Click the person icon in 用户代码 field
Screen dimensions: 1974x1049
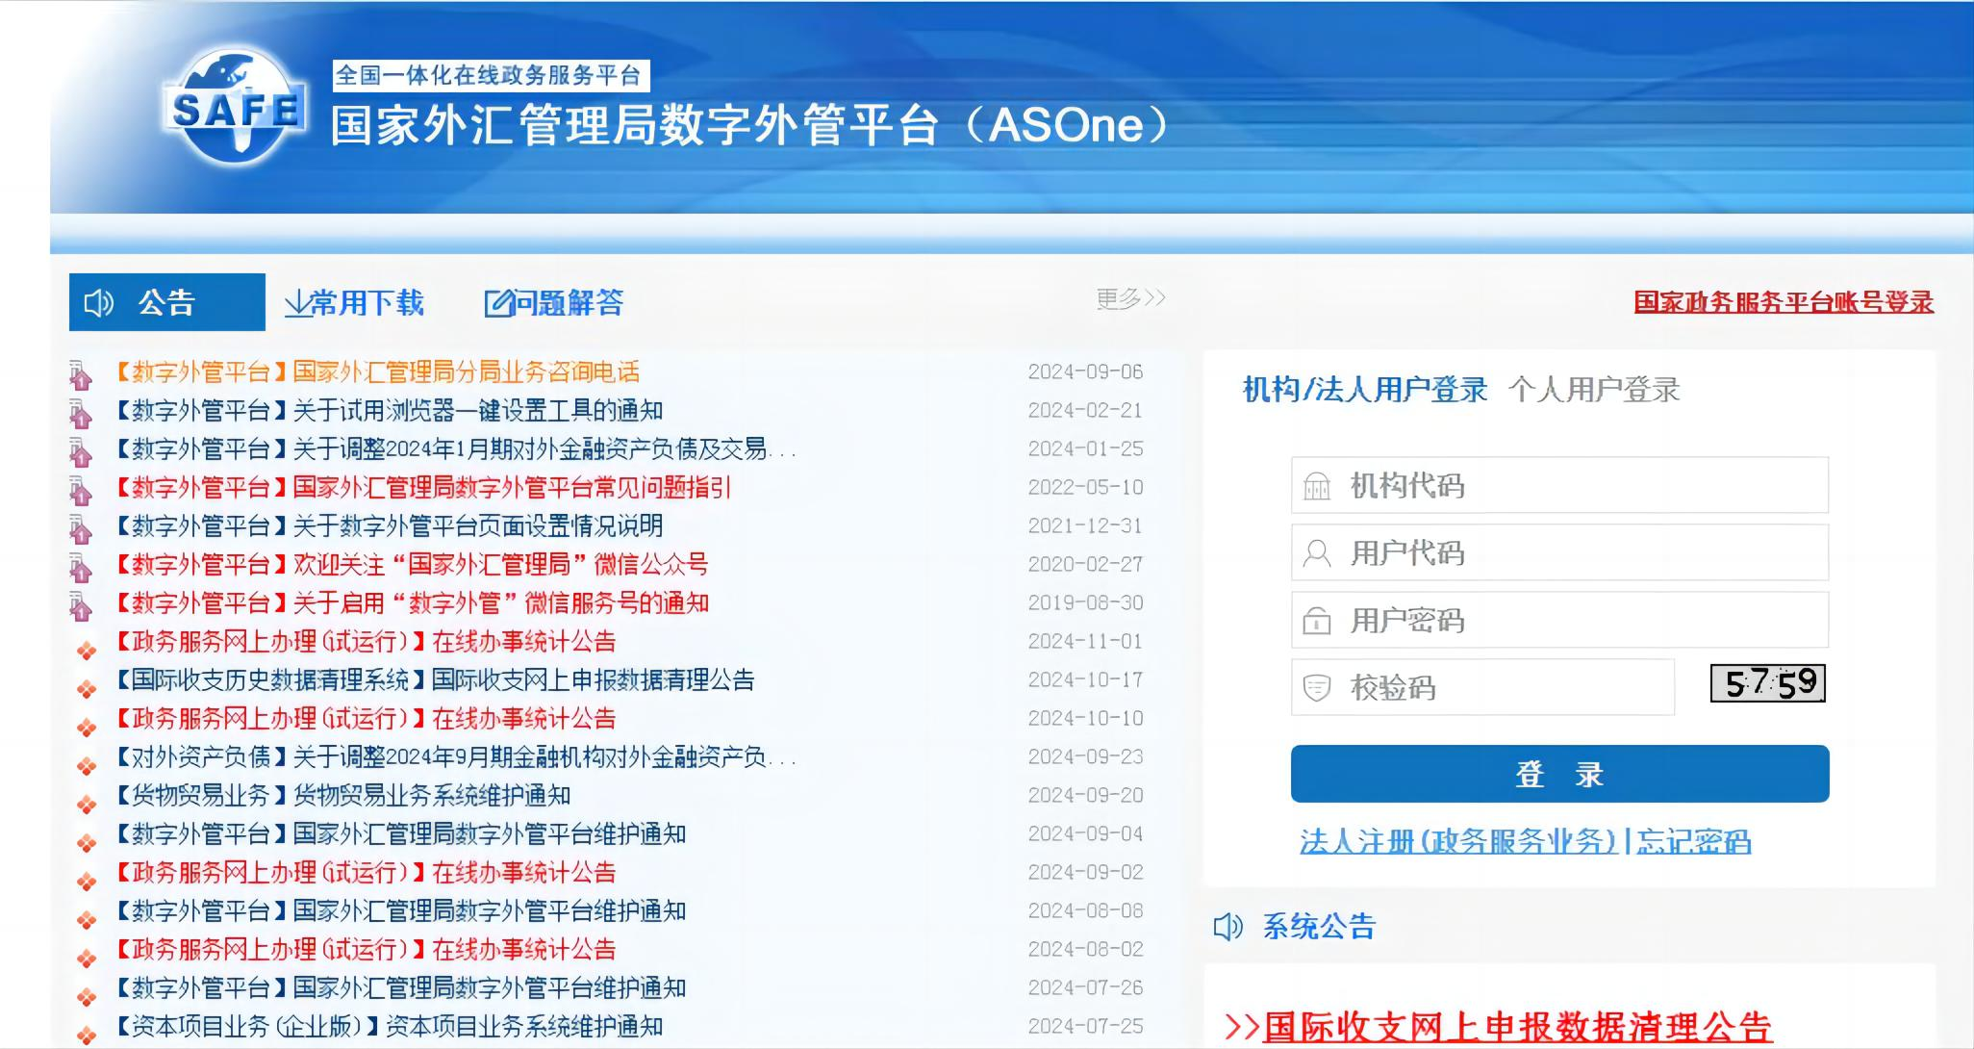(x=1316, y=553)
